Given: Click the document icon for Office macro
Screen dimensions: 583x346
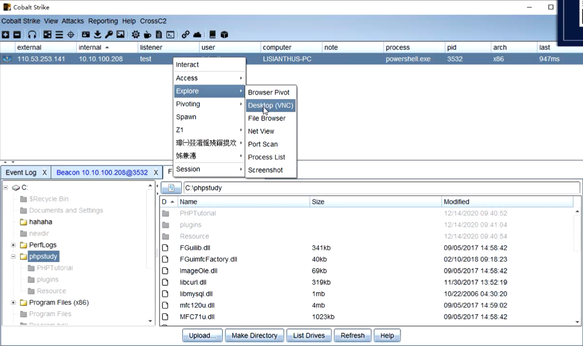Looking at the screenshot, I should (158, 35).
